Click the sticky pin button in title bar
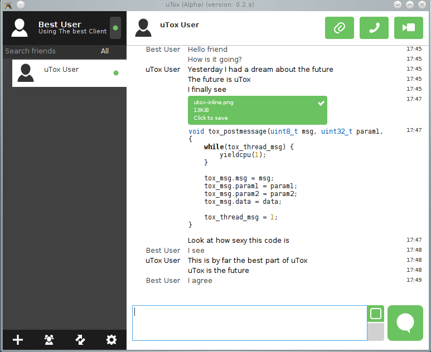The width and height of the screenshot is (431, 352). coord(21,4)
